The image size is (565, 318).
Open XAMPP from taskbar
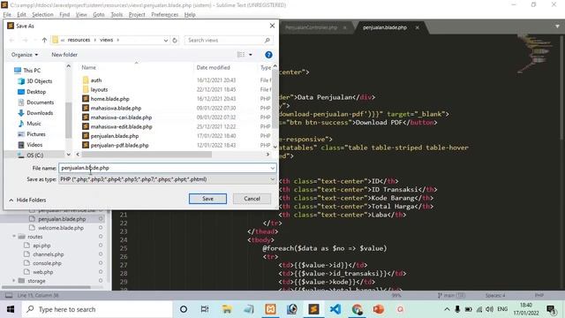tap(270, 309)
